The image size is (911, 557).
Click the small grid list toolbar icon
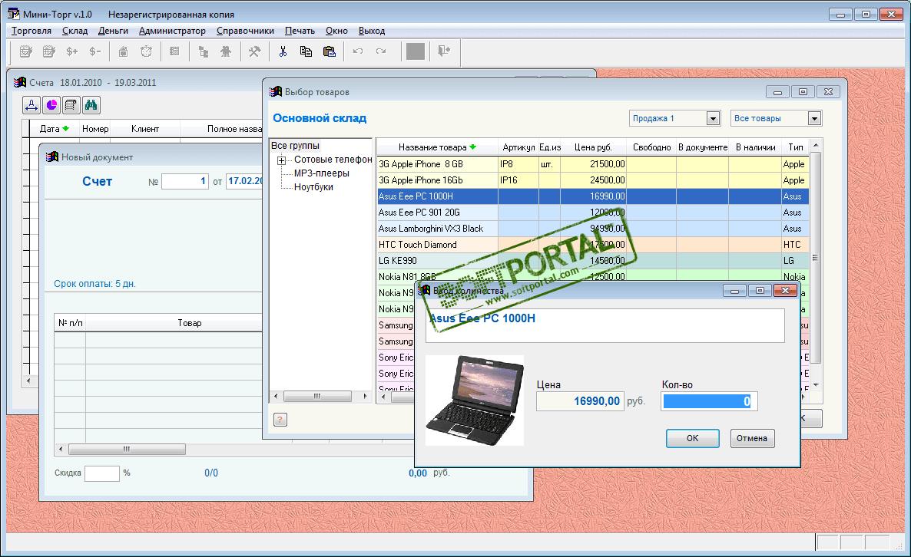click(x=174, y=51)
